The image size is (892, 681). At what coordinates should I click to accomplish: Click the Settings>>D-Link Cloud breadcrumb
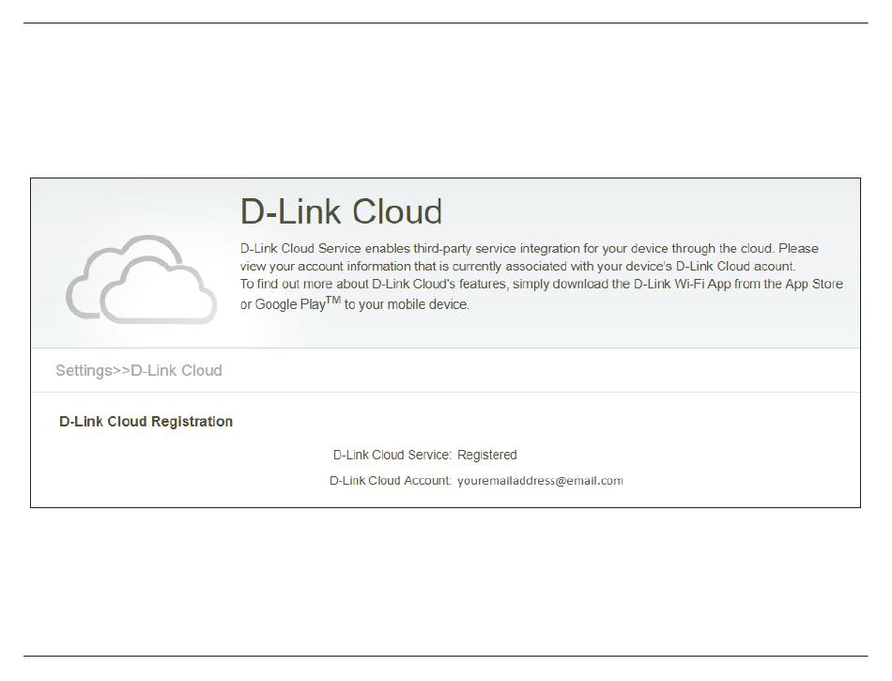click(x=139, y=370)
